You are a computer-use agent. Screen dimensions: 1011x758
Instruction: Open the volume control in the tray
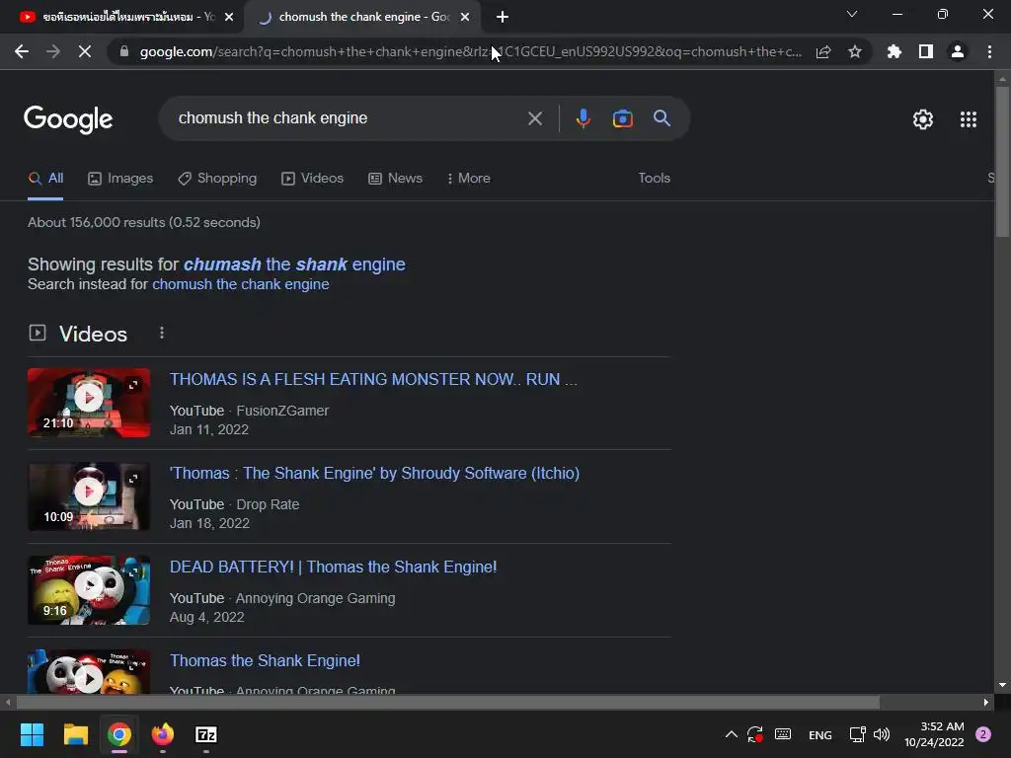coord(882,734)
